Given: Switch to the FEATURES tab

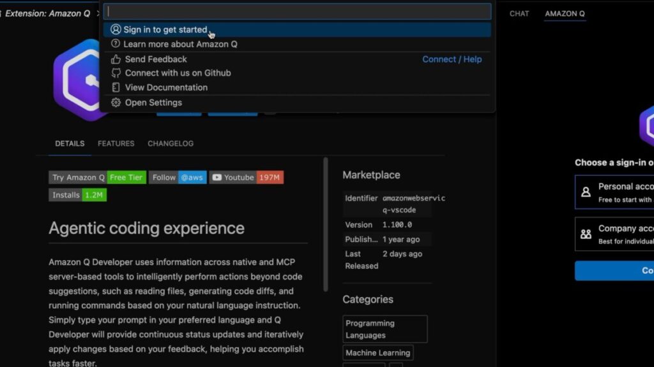Looking at the screenshot, I should point(116,143).
